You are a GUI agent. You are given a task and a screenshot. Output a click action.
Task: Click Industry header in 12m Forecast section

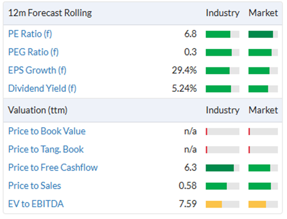point(223,13)
